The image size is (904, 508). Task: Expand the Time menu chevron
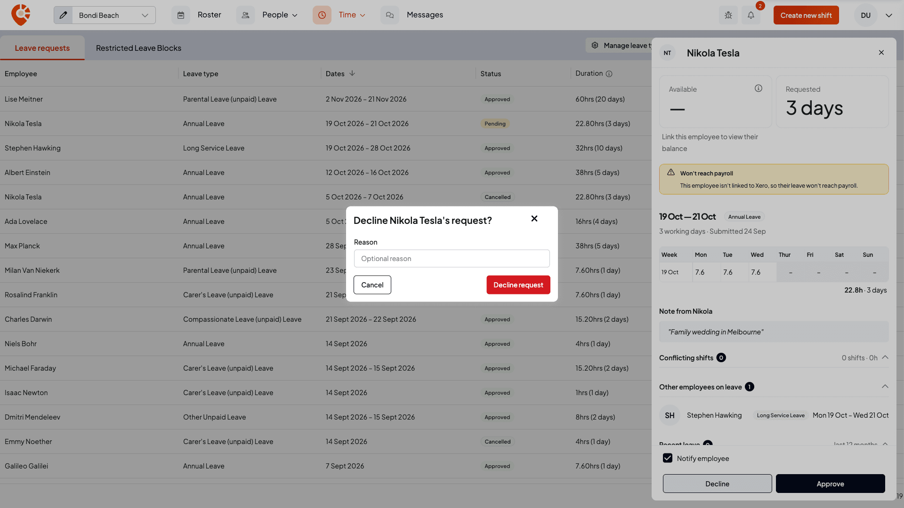pyautogui.click(x=363, y=16)
